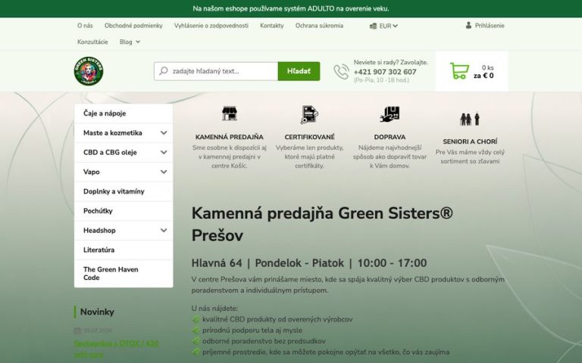Screen dimensions: 582x363
Task: Open the Vapo category link
Action: (x=91, y=172)
